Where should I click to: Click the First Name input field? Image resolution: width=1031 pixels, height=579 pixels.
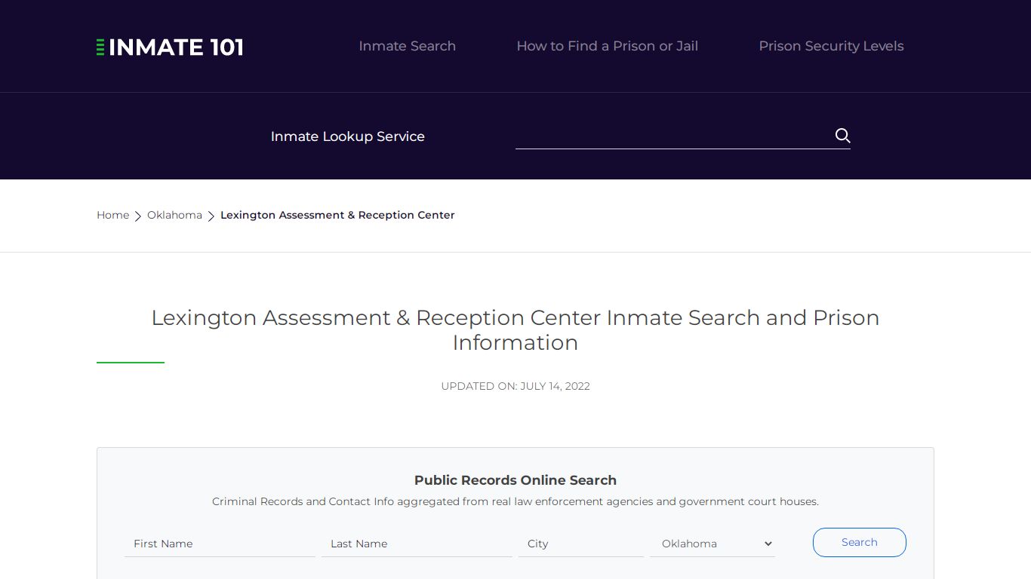(220, 544)
